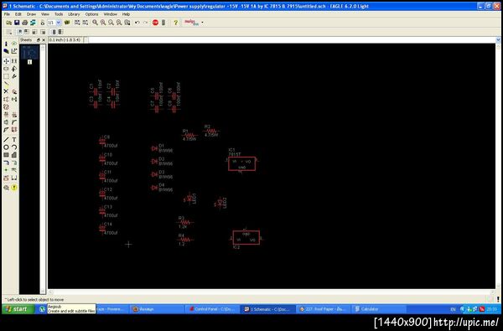Select the Delete (X) tool
503x331 pixels.
pyautogui.click(x=6, y=91)
